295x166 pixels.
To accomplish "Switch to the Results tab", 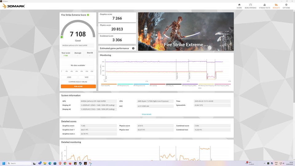I will pos(276,6).
